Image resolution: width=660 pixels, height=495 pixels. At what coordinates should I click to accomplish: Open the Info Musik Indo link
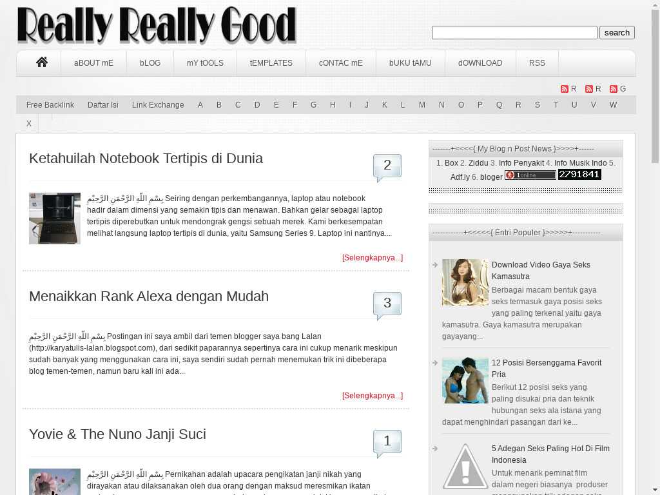click(581, 163)
